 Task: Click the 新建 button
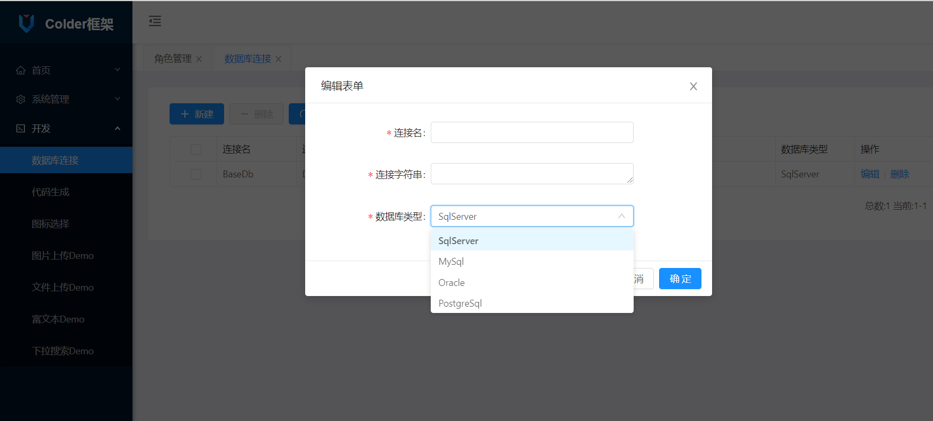click(197, 114)
